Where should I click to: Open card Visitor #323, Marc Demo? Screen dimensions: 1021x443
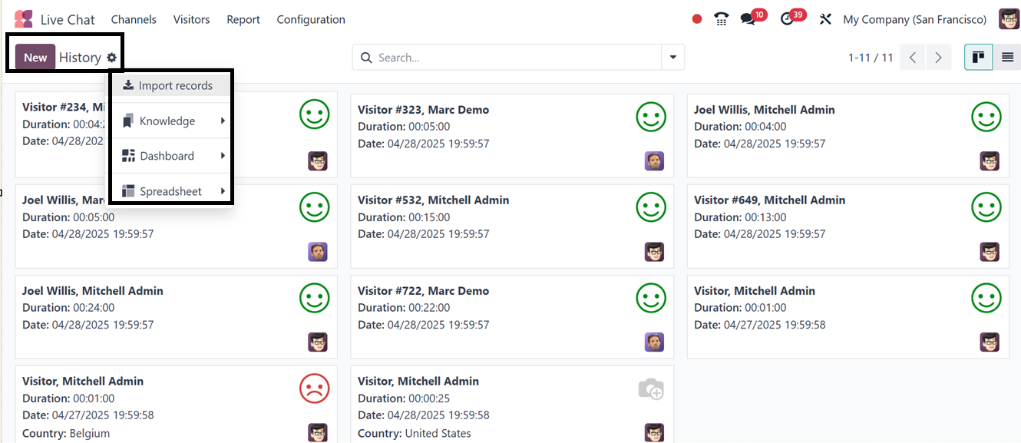click(x=512, y=135)
